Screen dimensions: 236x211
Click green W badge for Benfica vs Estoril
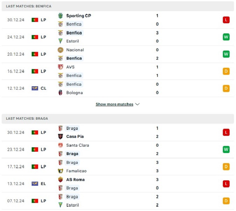click(226, 37)
